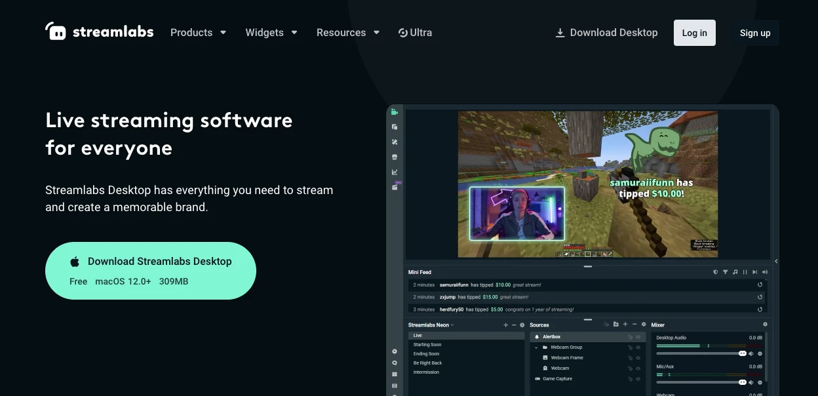Toggle visibility eye for Alertbox source
The image size is (818, 396).
click(638, 337)
